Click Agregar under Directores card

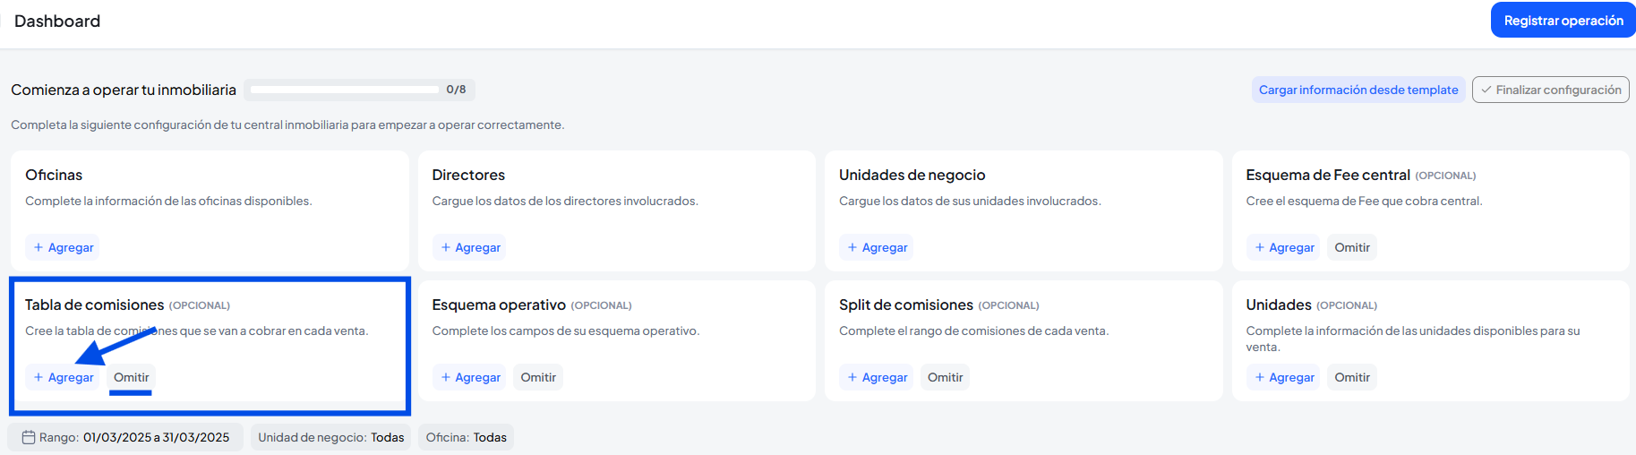[x=470, y=247]
